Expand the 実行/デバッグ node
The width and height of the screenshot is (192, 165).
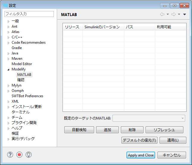click(8, 139)
